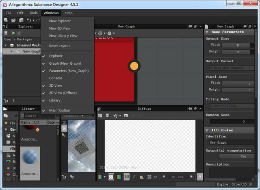Image resolution: width=260 pixels, height=190 pixels.
Task: Collapse the Attributes section
Action: pyautogui.click(x=207, y=130)
